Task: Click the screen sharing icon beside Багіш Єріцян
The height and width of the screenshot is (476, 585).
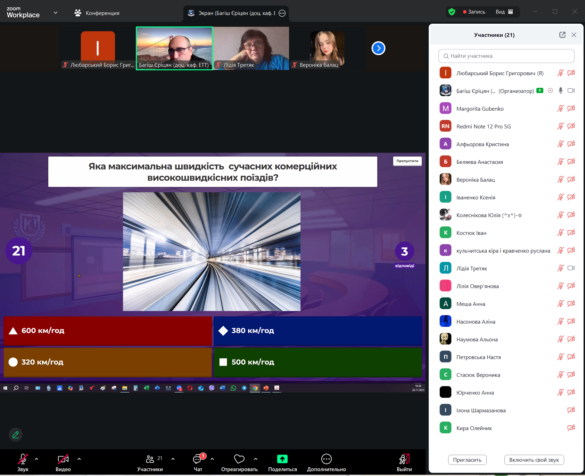Action: pos(540,90)
